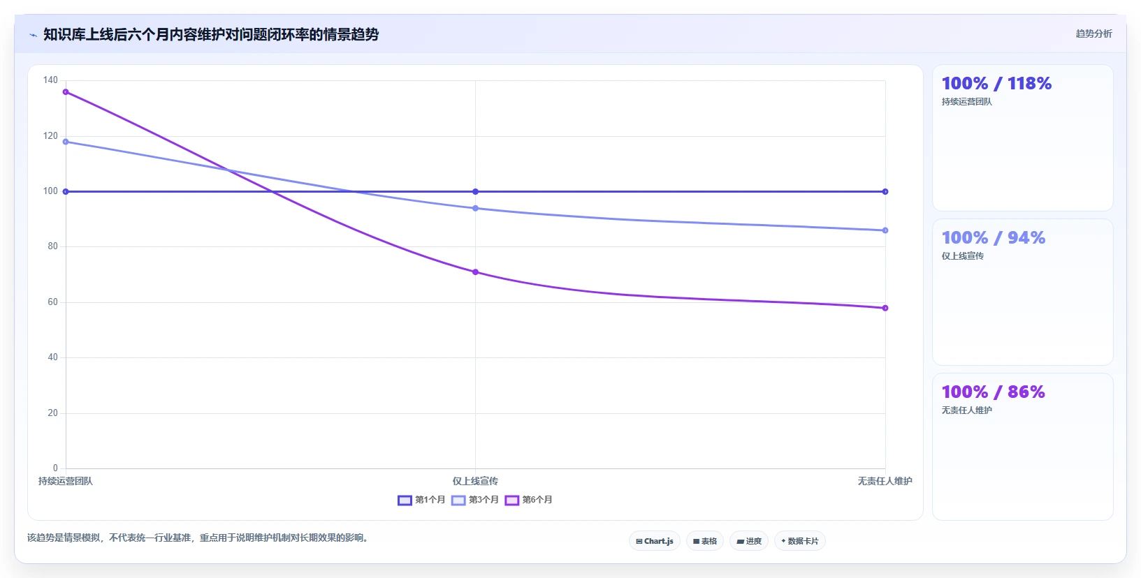
Task: Click the 第3个月 legend color box
Action: pyautogui.click(x=458, y=500)
